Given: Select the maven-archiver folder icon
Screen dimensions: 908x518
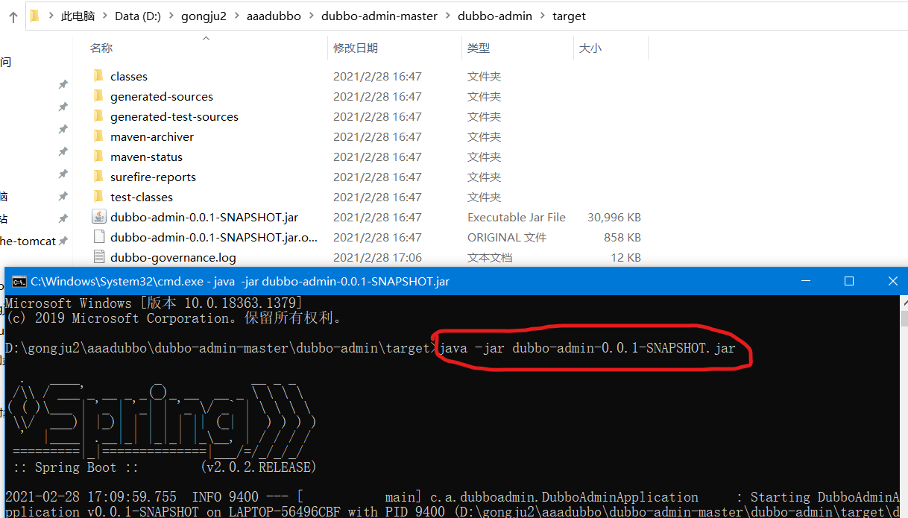Looking at the screenshot, I should [100, 136].
